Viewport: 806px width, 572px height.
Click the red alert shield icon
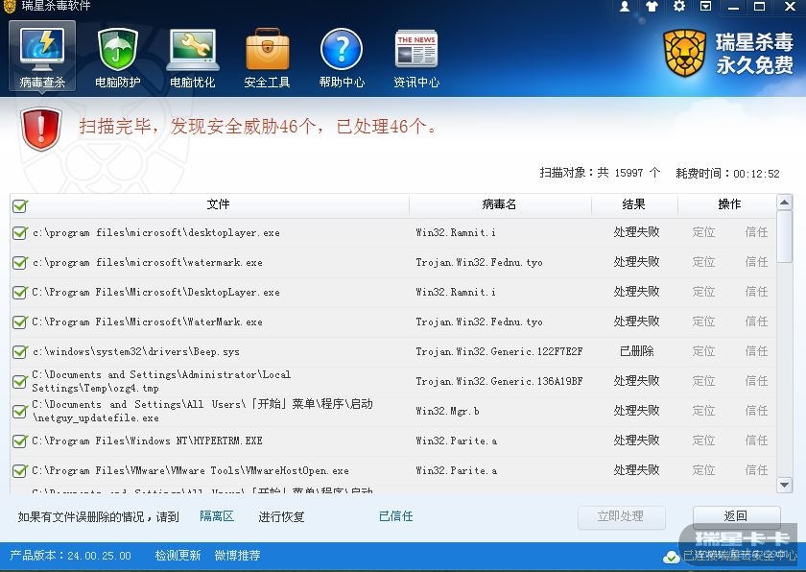[41, 129]
